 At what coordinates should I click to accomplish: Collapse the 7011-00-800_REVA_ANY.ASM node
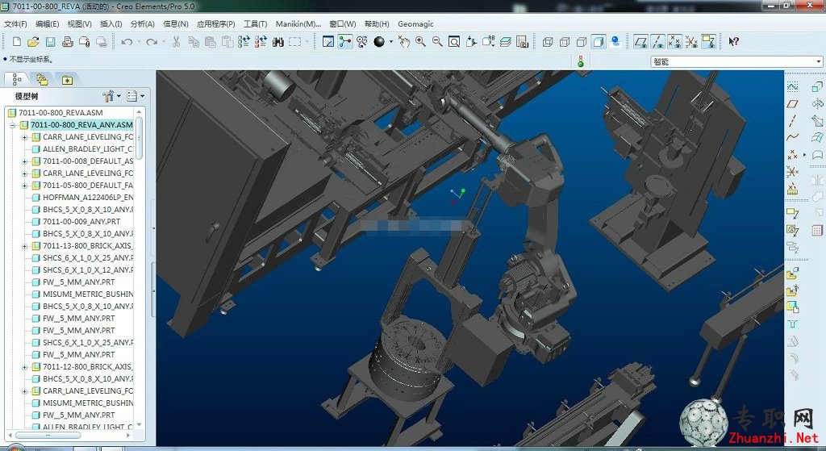[12, 125]
